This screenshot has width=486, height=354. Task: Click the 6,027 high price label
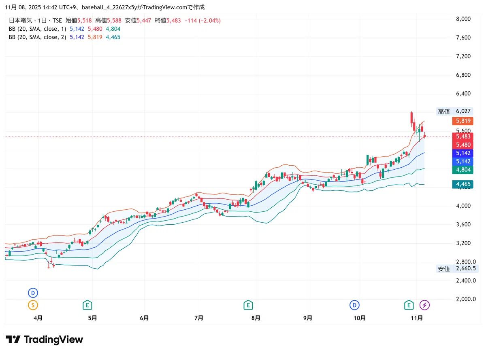tap(463, 112)
